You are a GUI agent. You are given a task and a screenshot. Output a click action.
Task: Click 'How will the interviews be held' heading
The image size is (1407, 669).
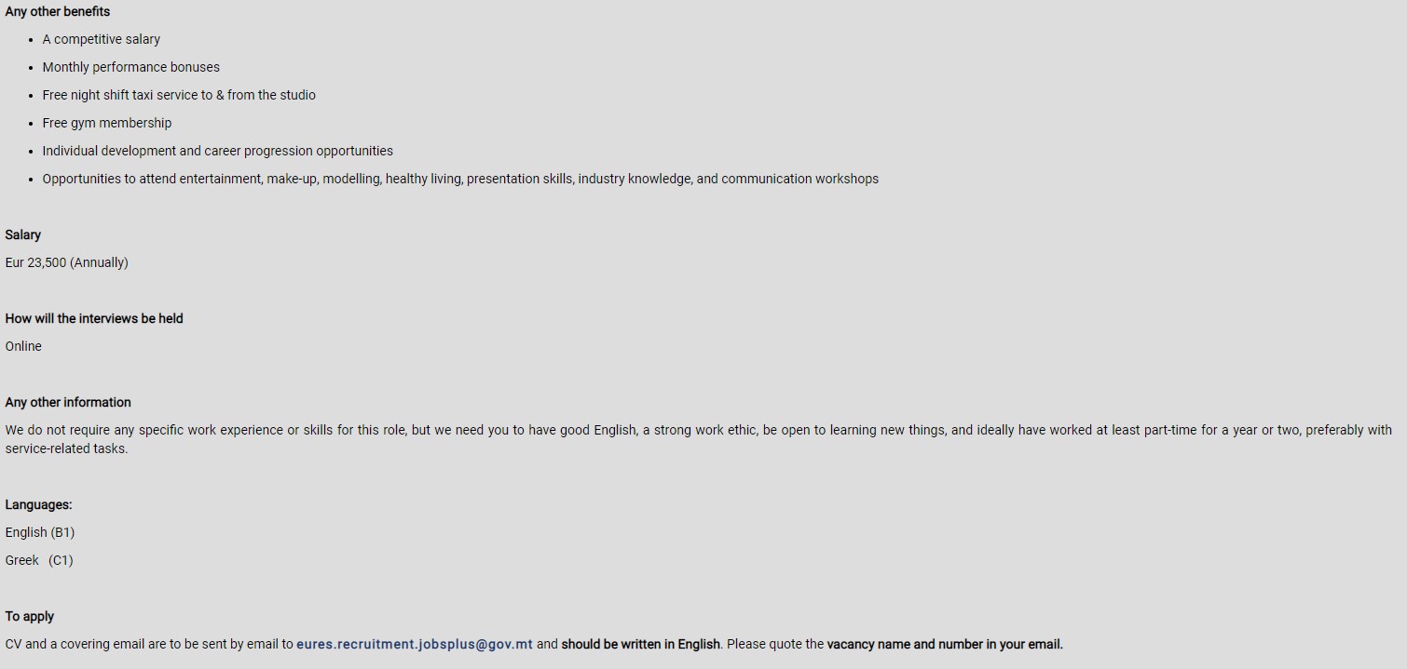tap(94, 318)
